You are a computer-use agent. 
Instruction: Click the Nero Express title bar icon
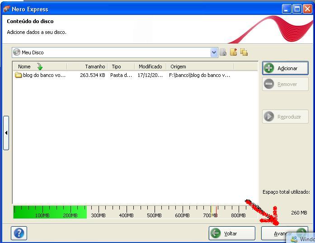point(7,9)
